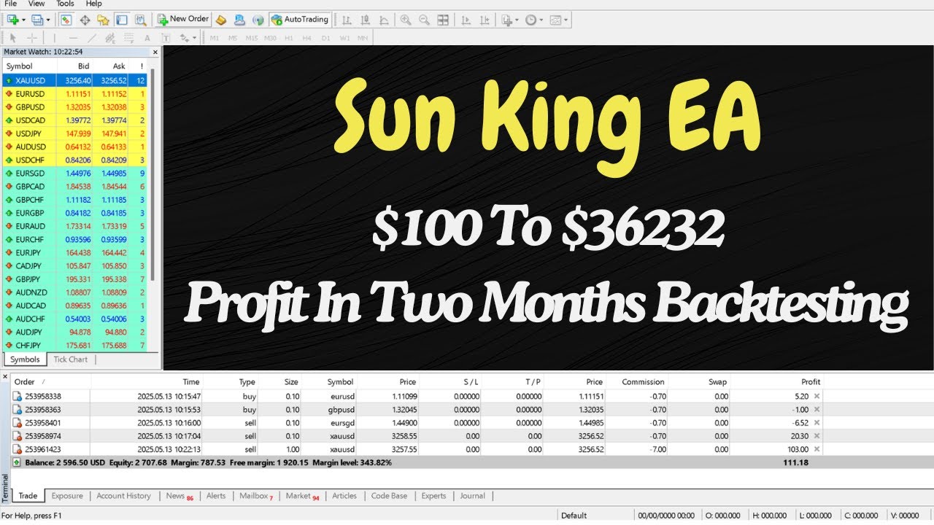Open the Account History tab

click(x=123, y=496)
